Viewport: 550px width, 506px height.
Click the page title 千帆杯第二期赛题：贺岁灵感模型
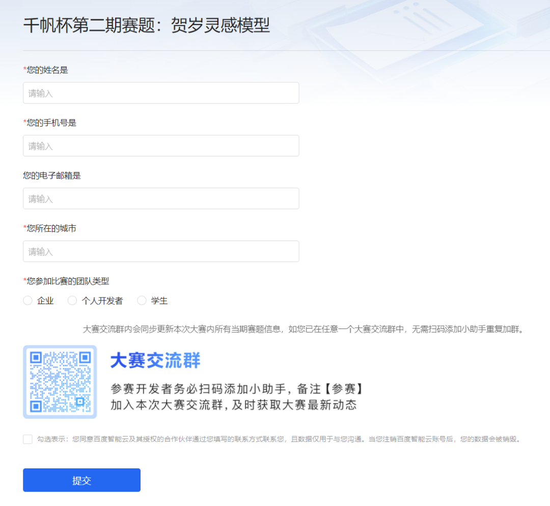click(x=147, y=25)
